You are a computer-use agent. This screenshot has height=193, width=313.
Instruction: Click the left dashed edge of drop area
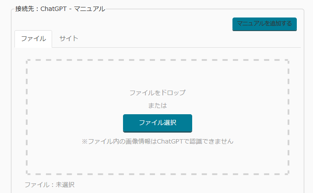click(x=27, y=117)
